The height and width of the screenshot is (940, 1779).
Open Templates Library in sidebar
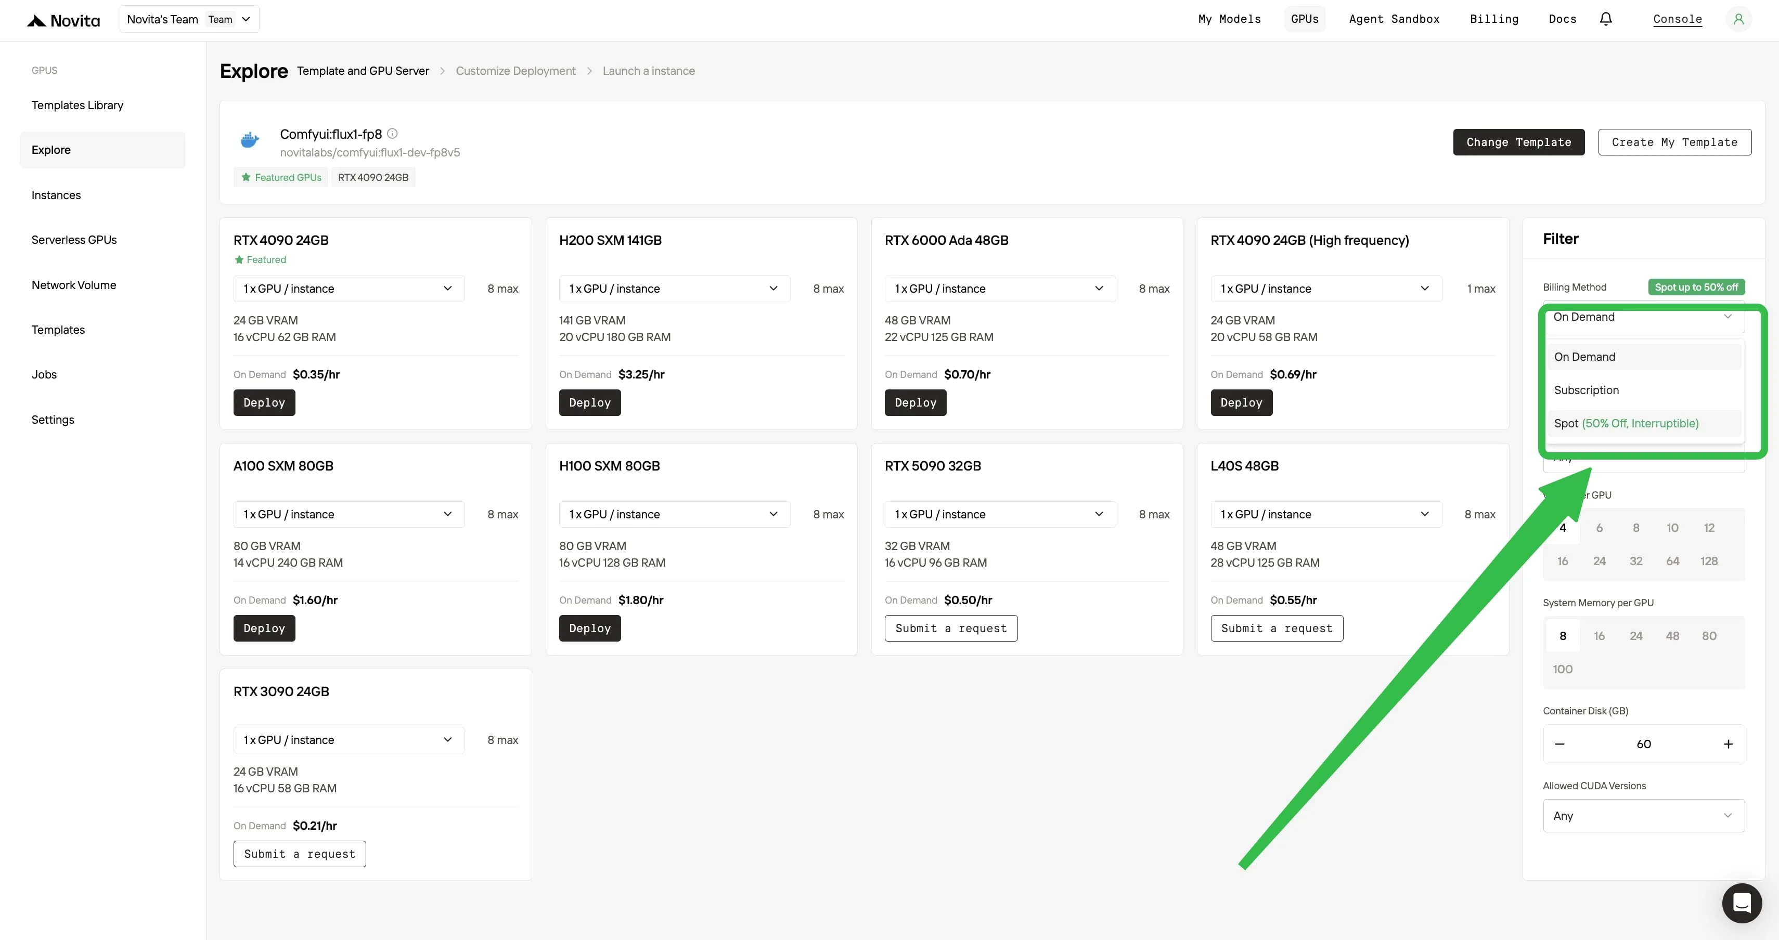pyautogui.click(x=102, y=105)
